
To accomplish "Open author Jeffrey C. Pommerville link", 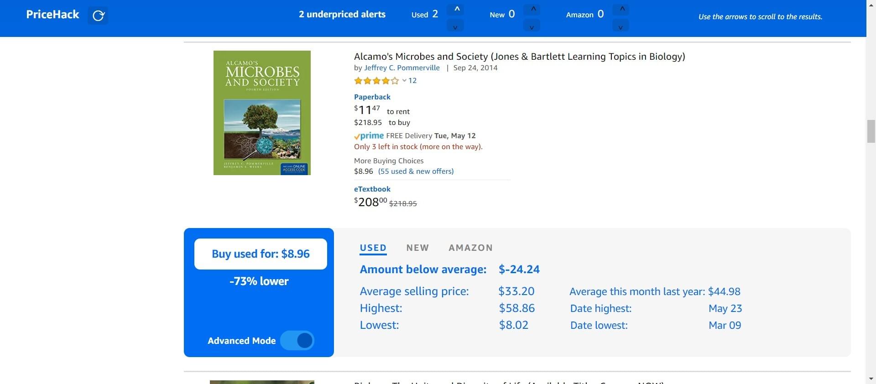I will click(x=402, y=68).
